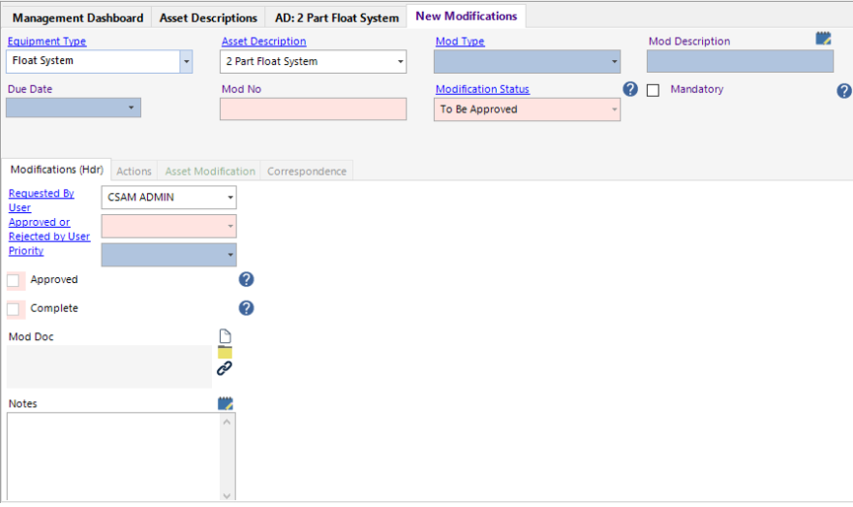The image size is (853, 507).
Task: Click the help icon beside Modification Status
Action: tap(631, 90)
